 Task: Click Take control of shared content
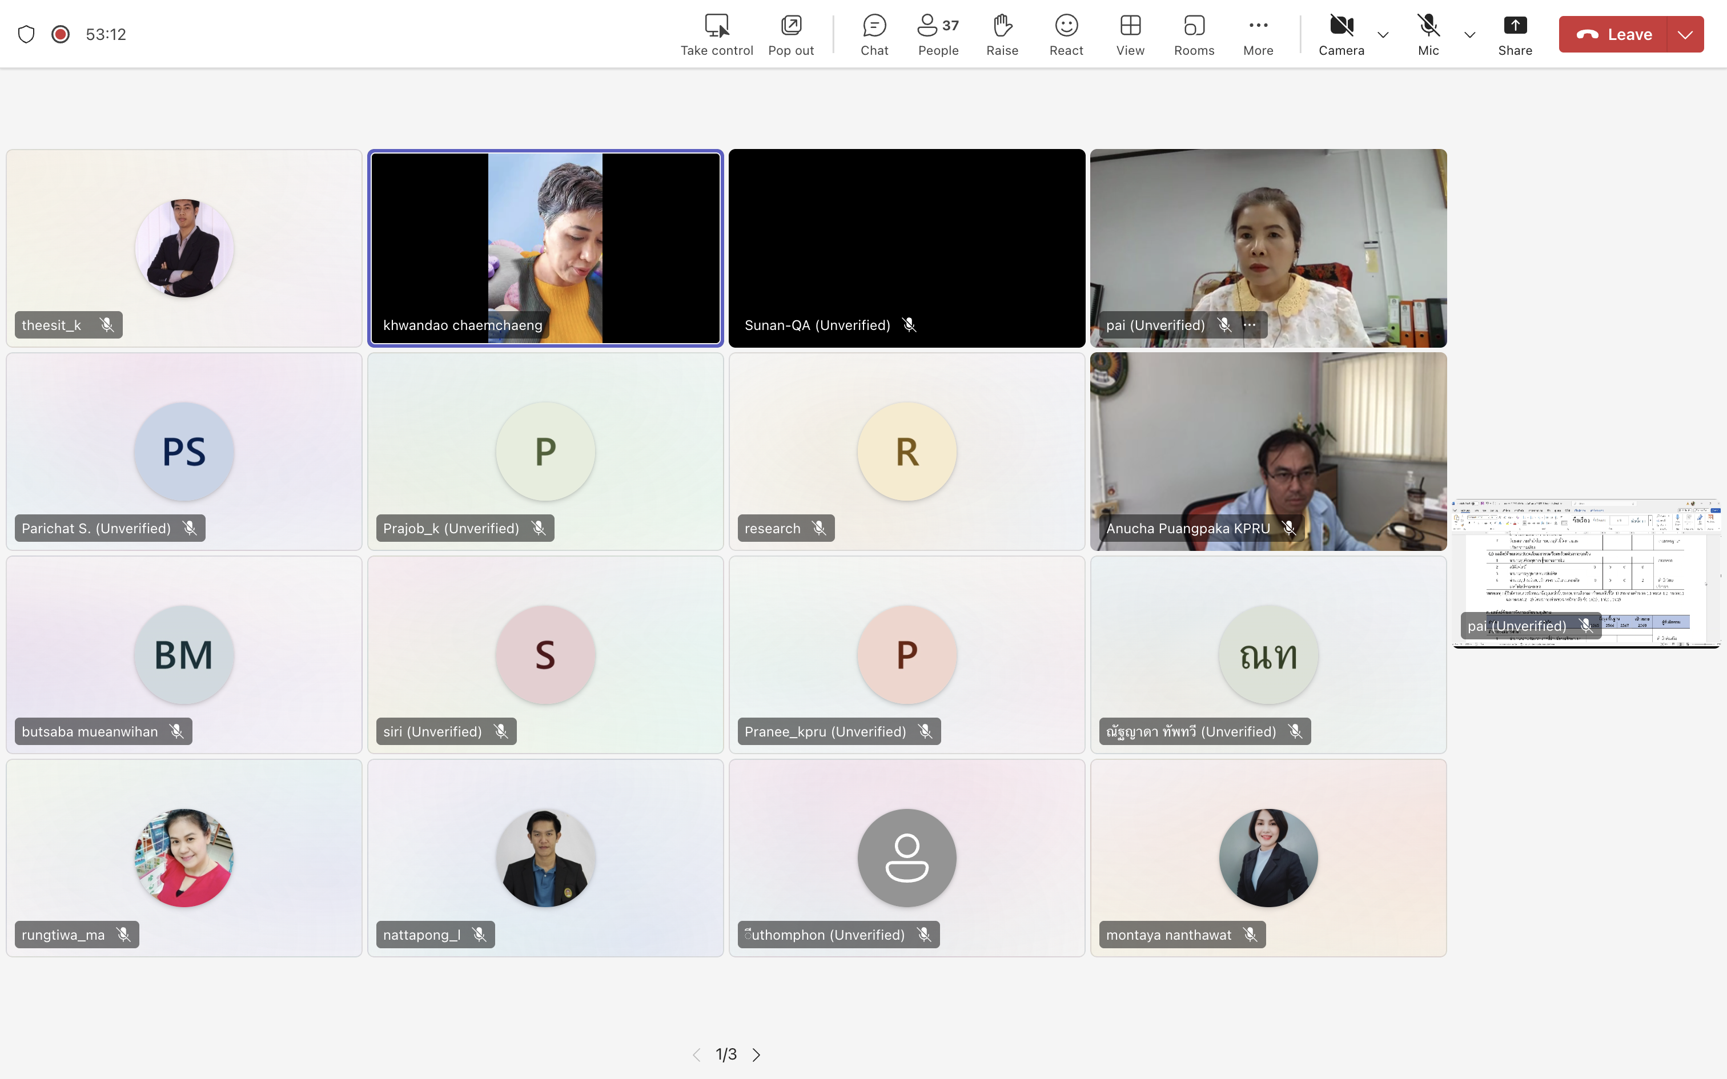click(x=717, y=34)
